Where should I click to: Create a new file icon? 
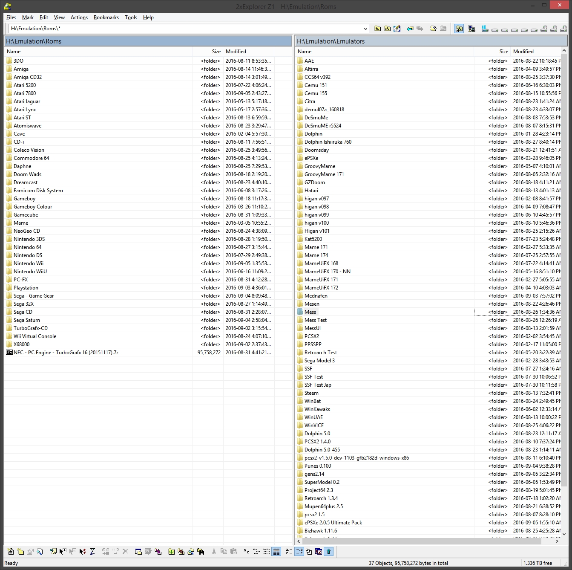point(11,551)
